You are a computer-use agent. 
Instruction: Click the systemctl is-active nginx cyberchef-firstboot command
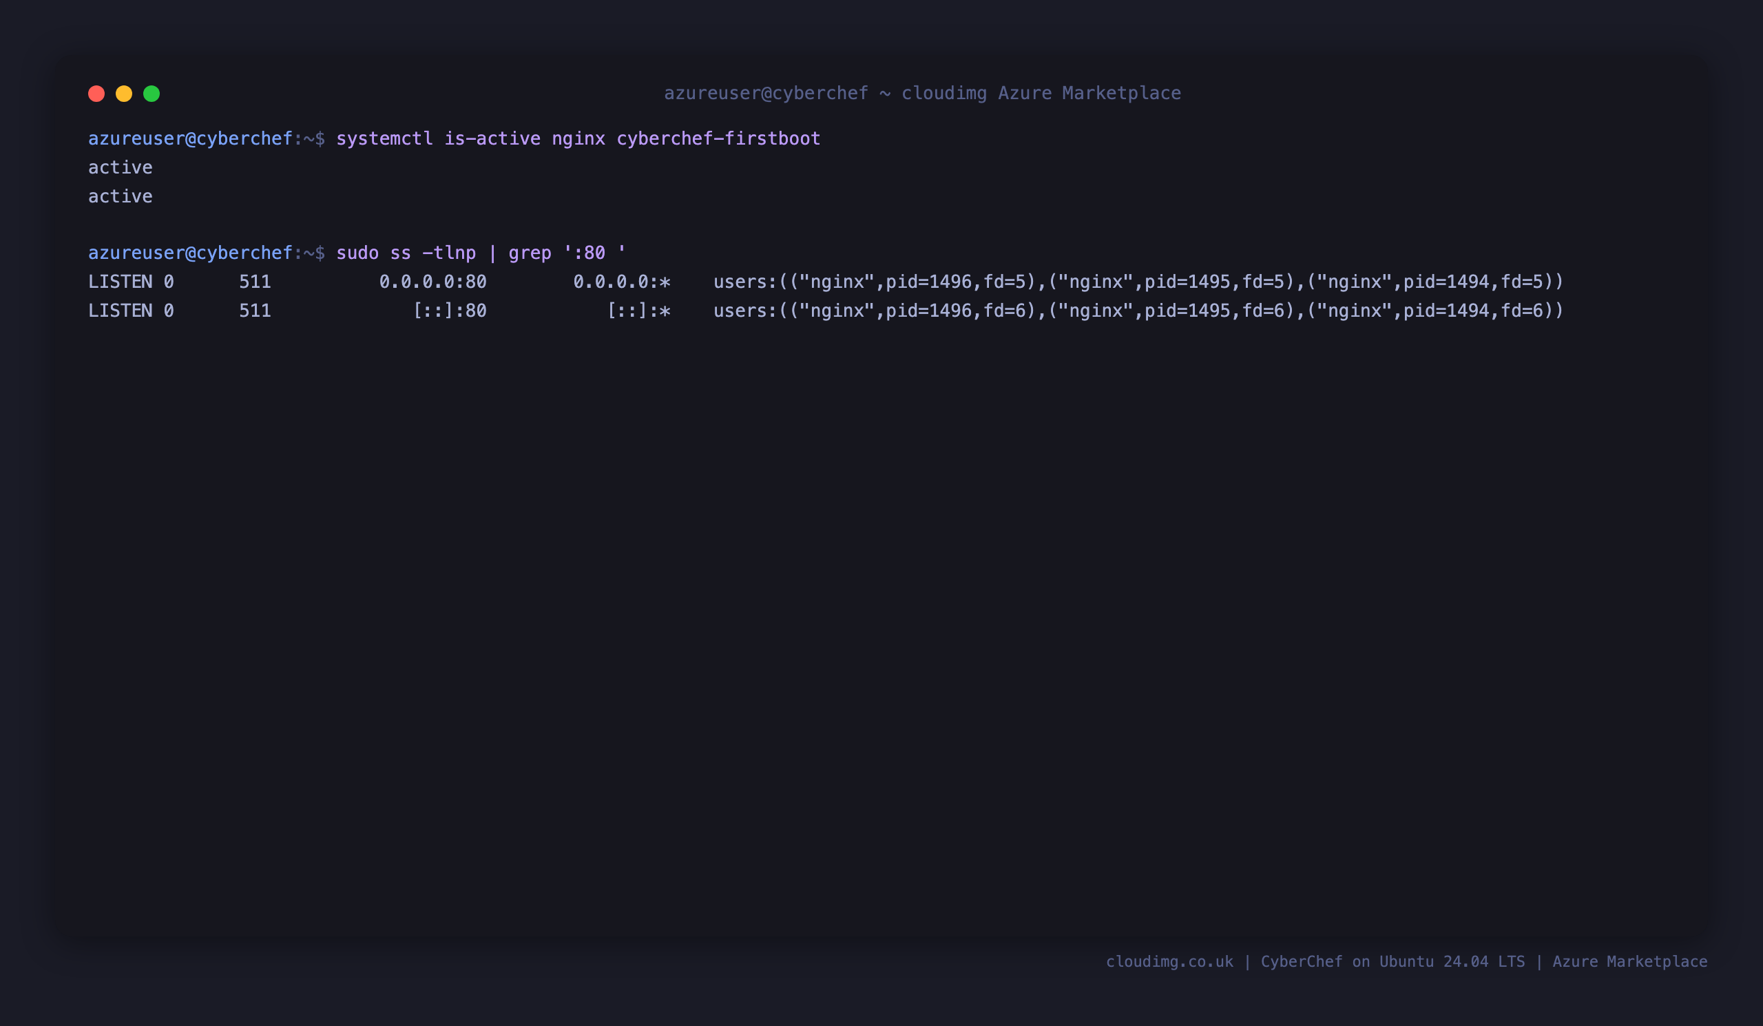tap(578, 138)
